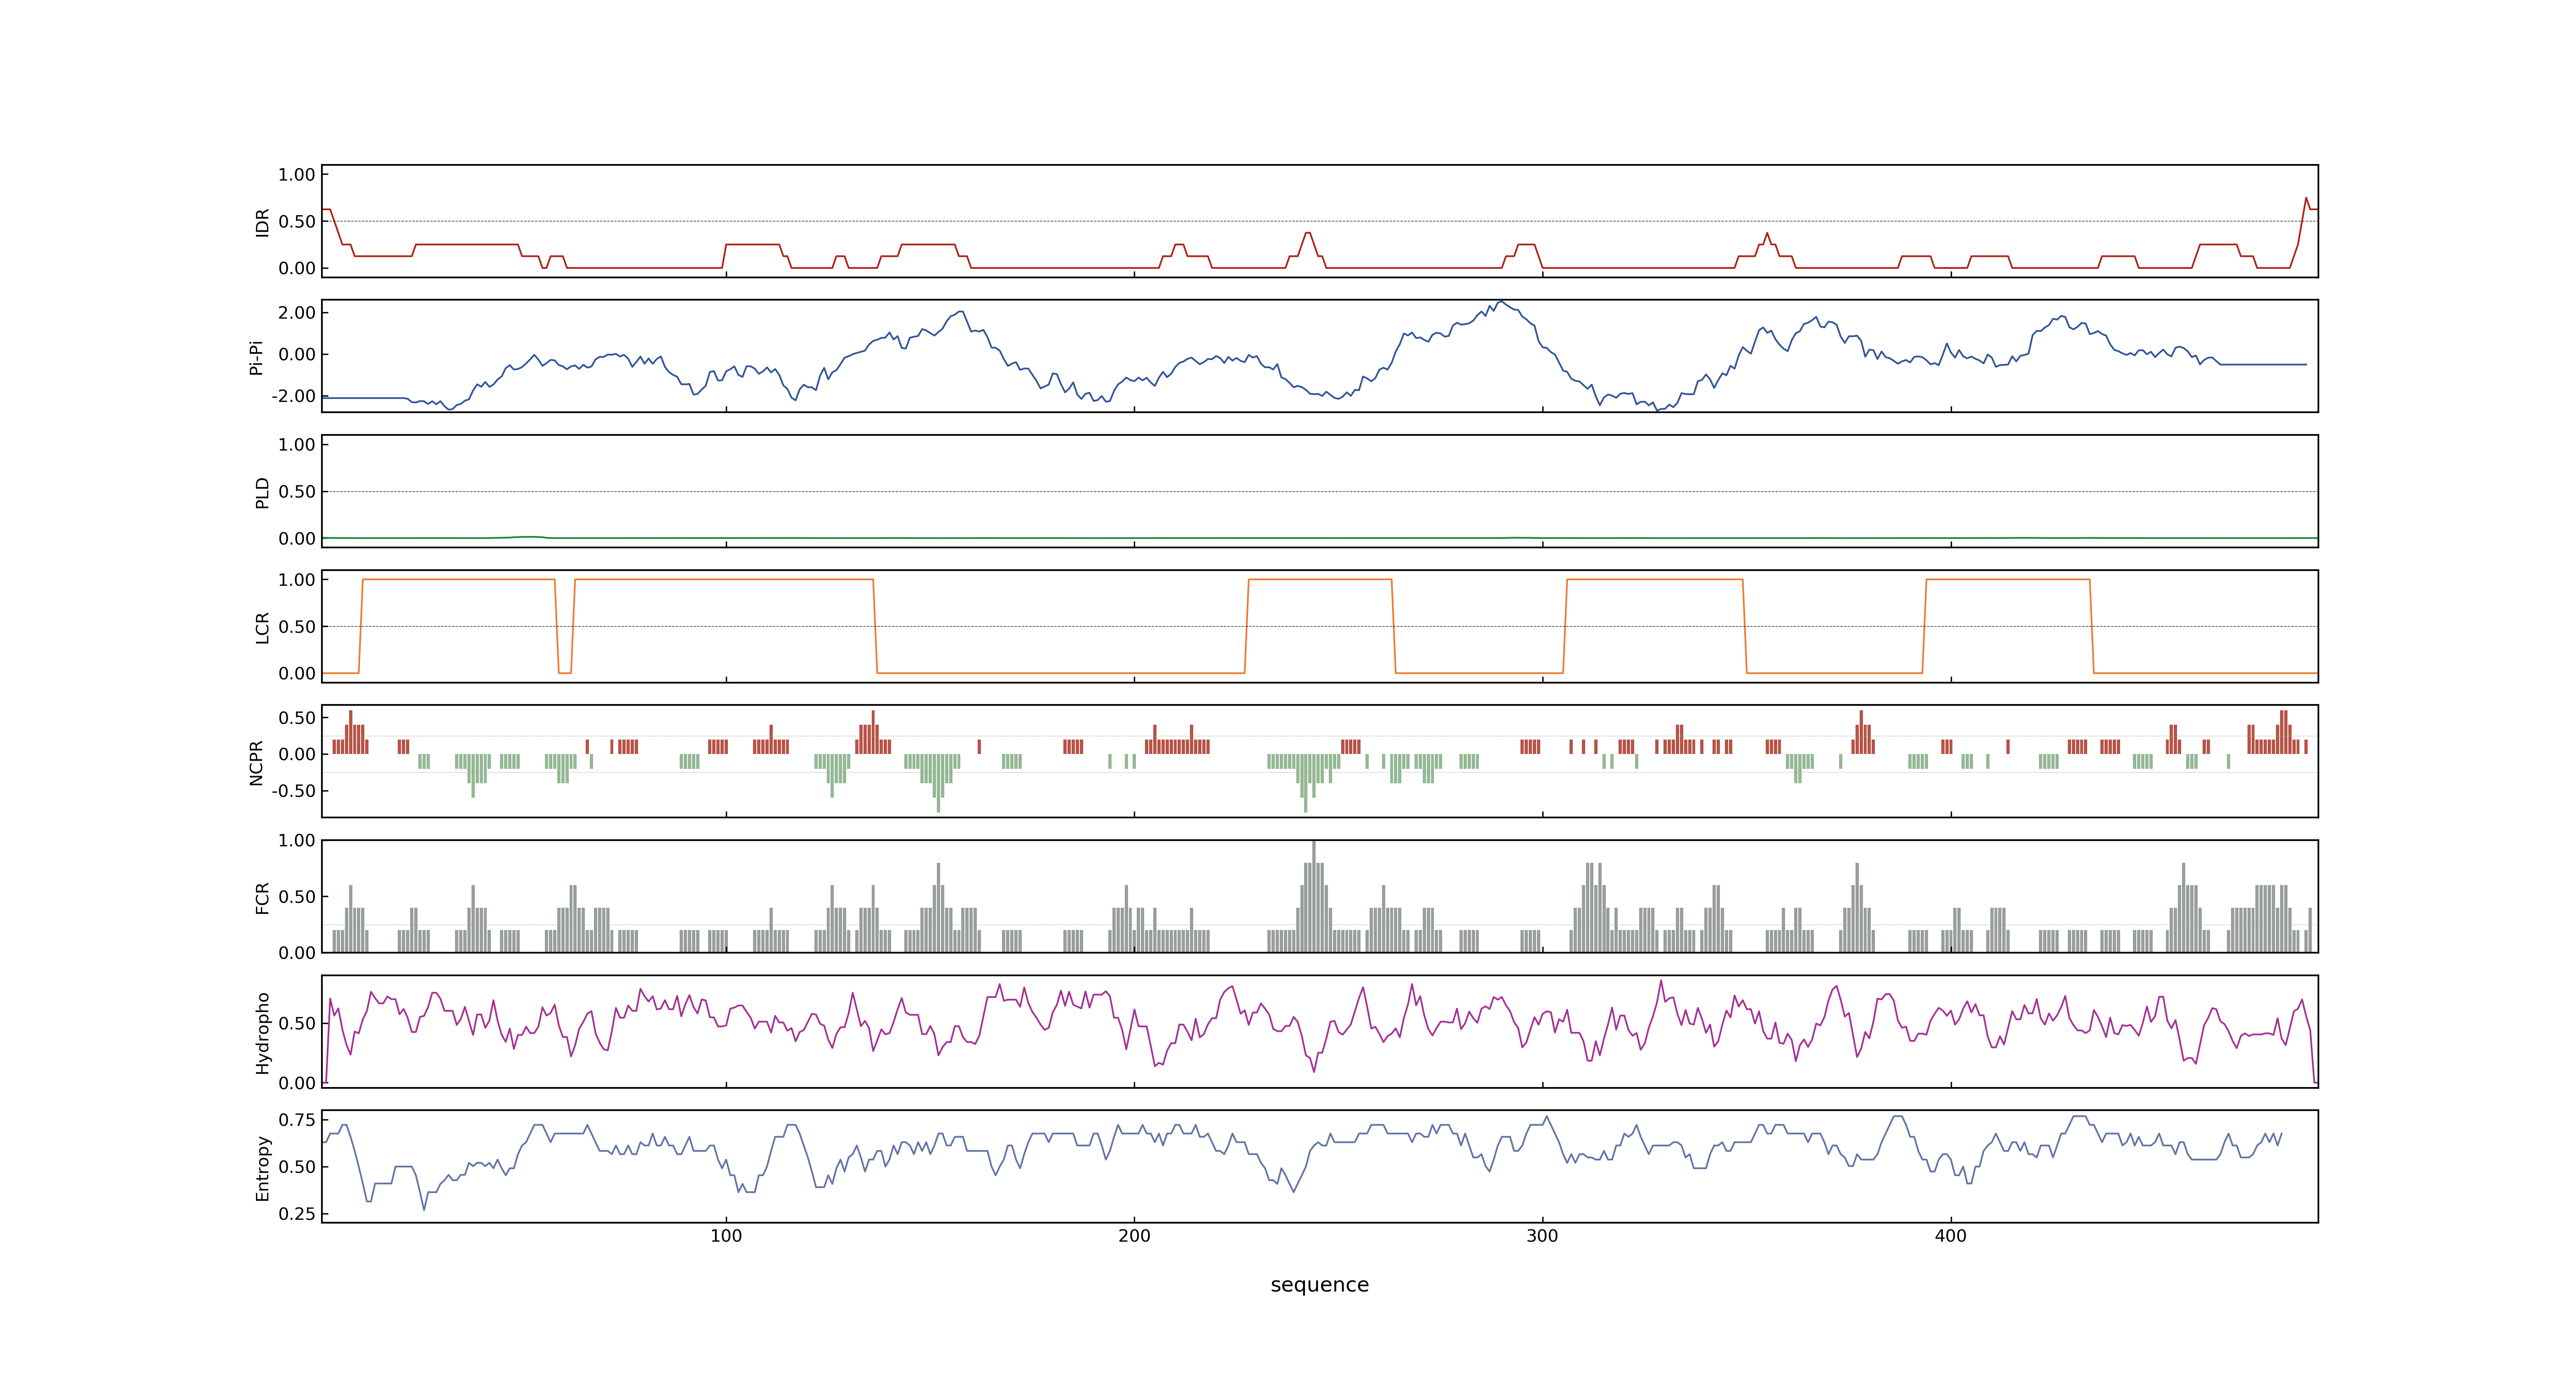Click the LCR plateau between residues 230 and 260
The height and width of the screenshot is (1374, 2576).
click(x=1320, y=580)
